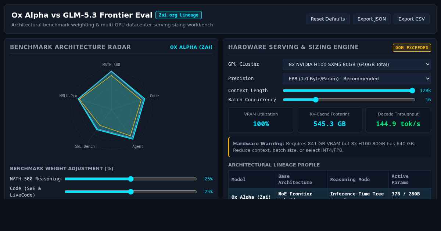Viewport: 441px width, 231px height.
Task: Click the Active Params column header
Action: click(410, 179)
